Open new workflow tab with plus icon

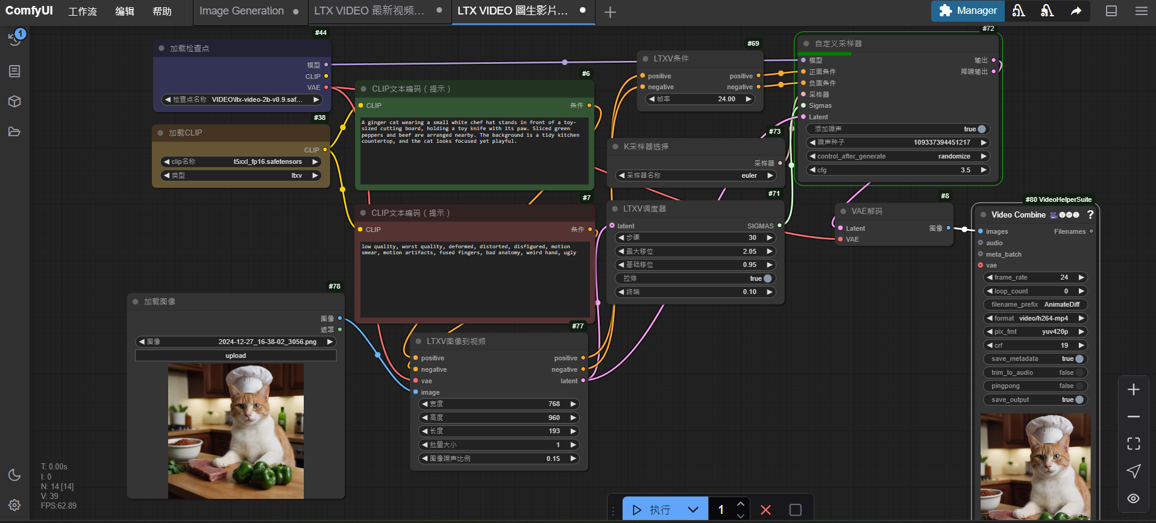click(x=610, y=12)
